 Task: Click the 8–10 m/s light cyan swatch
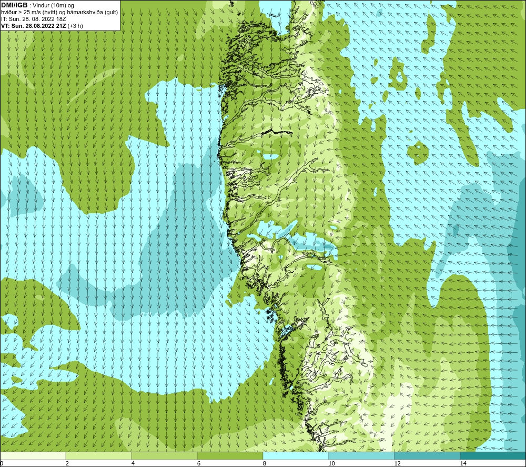[296, 456]
